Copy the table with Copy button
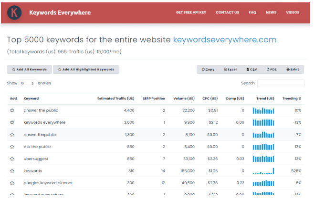This screenshot has width=314, height=199. 208,70
